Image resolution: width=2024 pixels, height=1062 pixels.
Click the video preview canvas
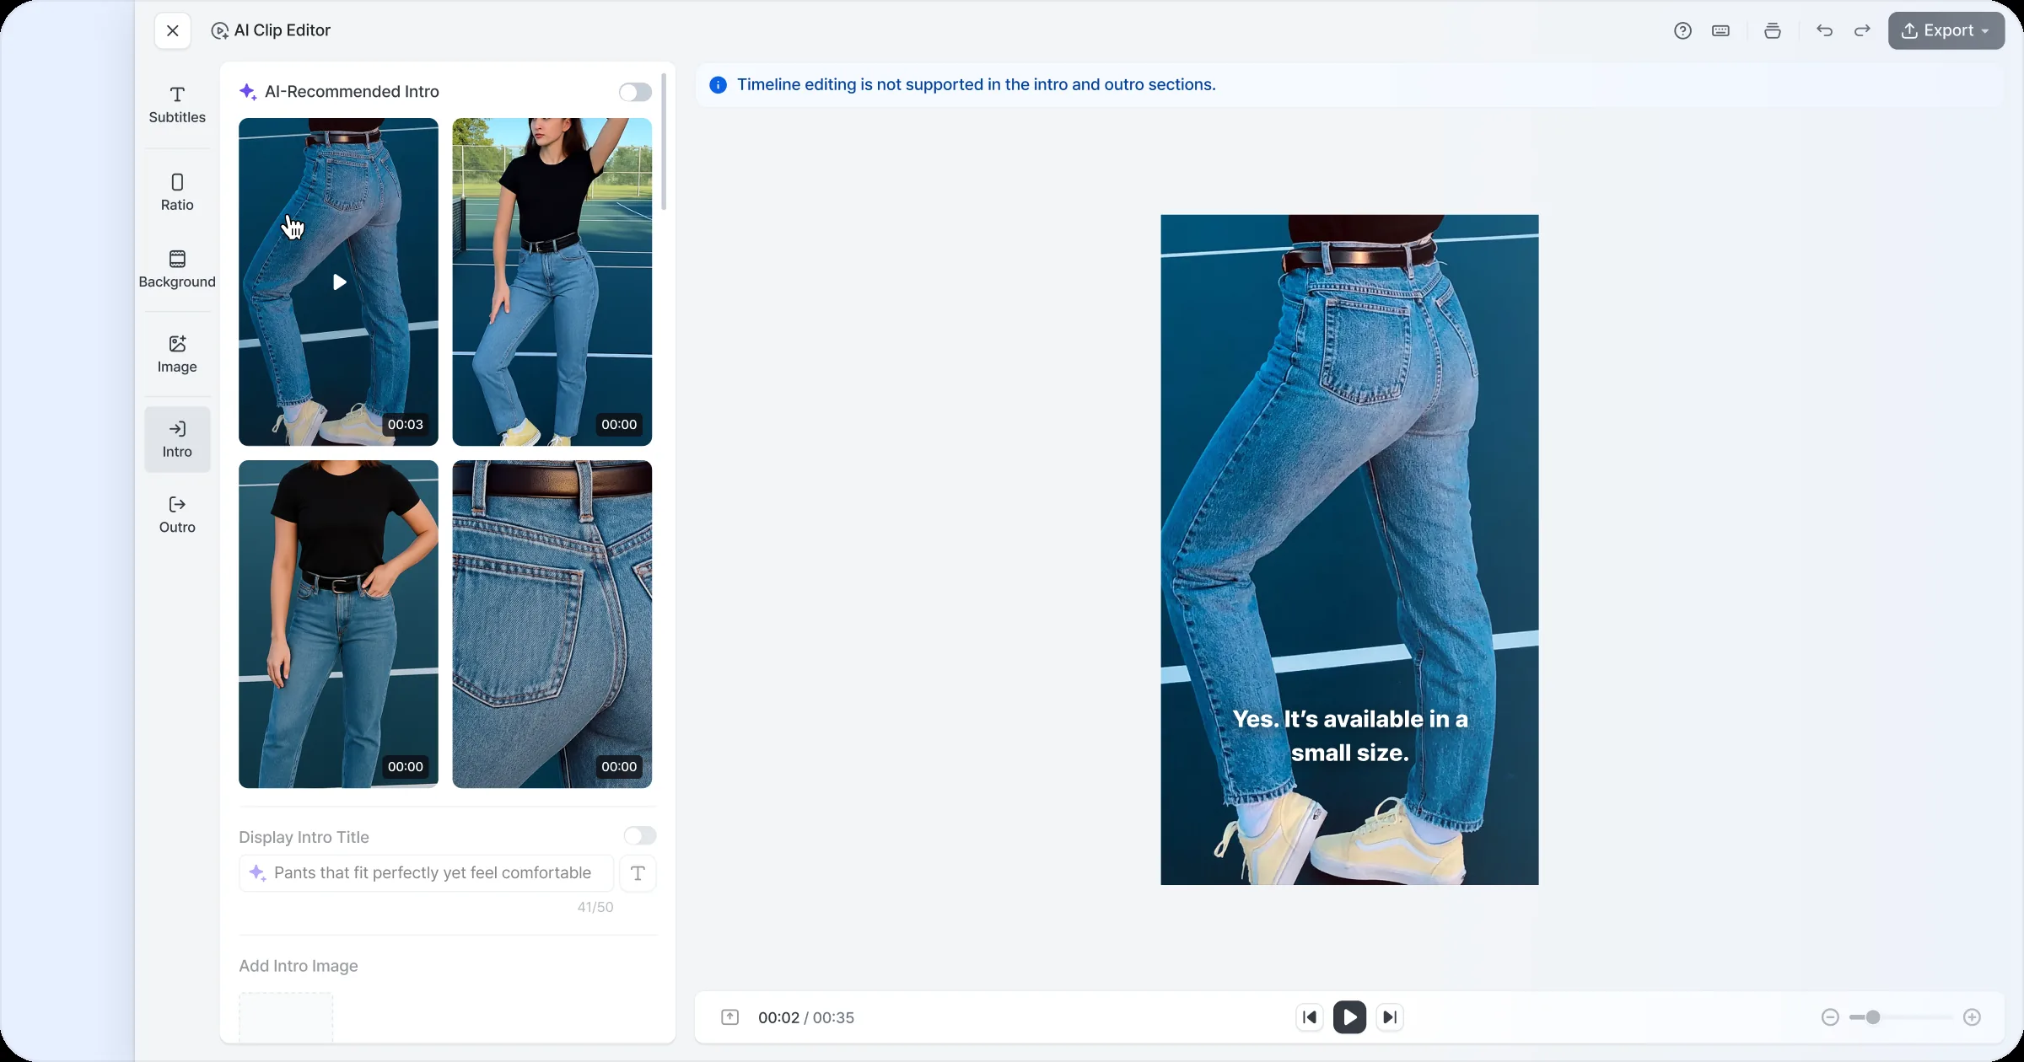[x=1349, y=550]
